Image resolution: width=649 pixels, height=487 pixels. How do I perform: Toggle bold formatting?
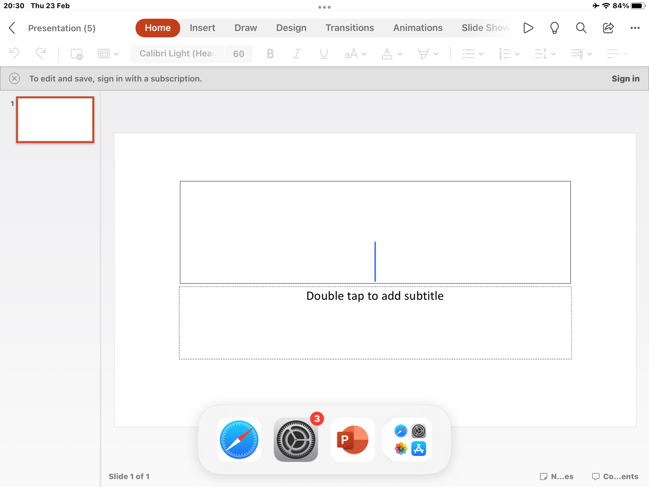coord(270,54)
